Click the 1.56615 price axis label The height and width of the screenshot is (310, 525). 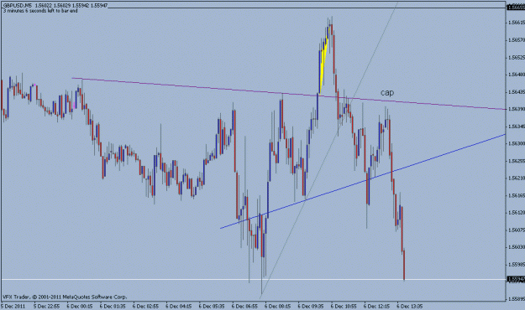(x=516, y=23)
